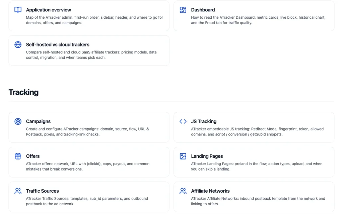Click the text 'inbound postback template from the network'
This screenshot has width=343, height=214.
click(278, 199)
